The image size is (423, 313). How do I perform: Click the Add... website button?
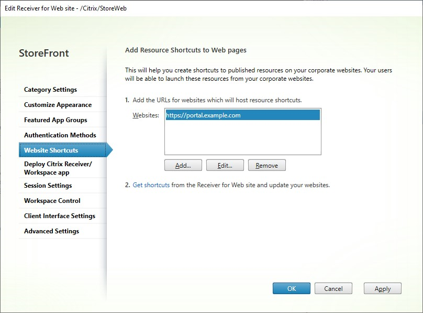[183, 166]
